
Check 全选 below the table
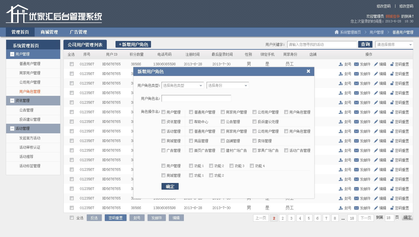(72, 218)
